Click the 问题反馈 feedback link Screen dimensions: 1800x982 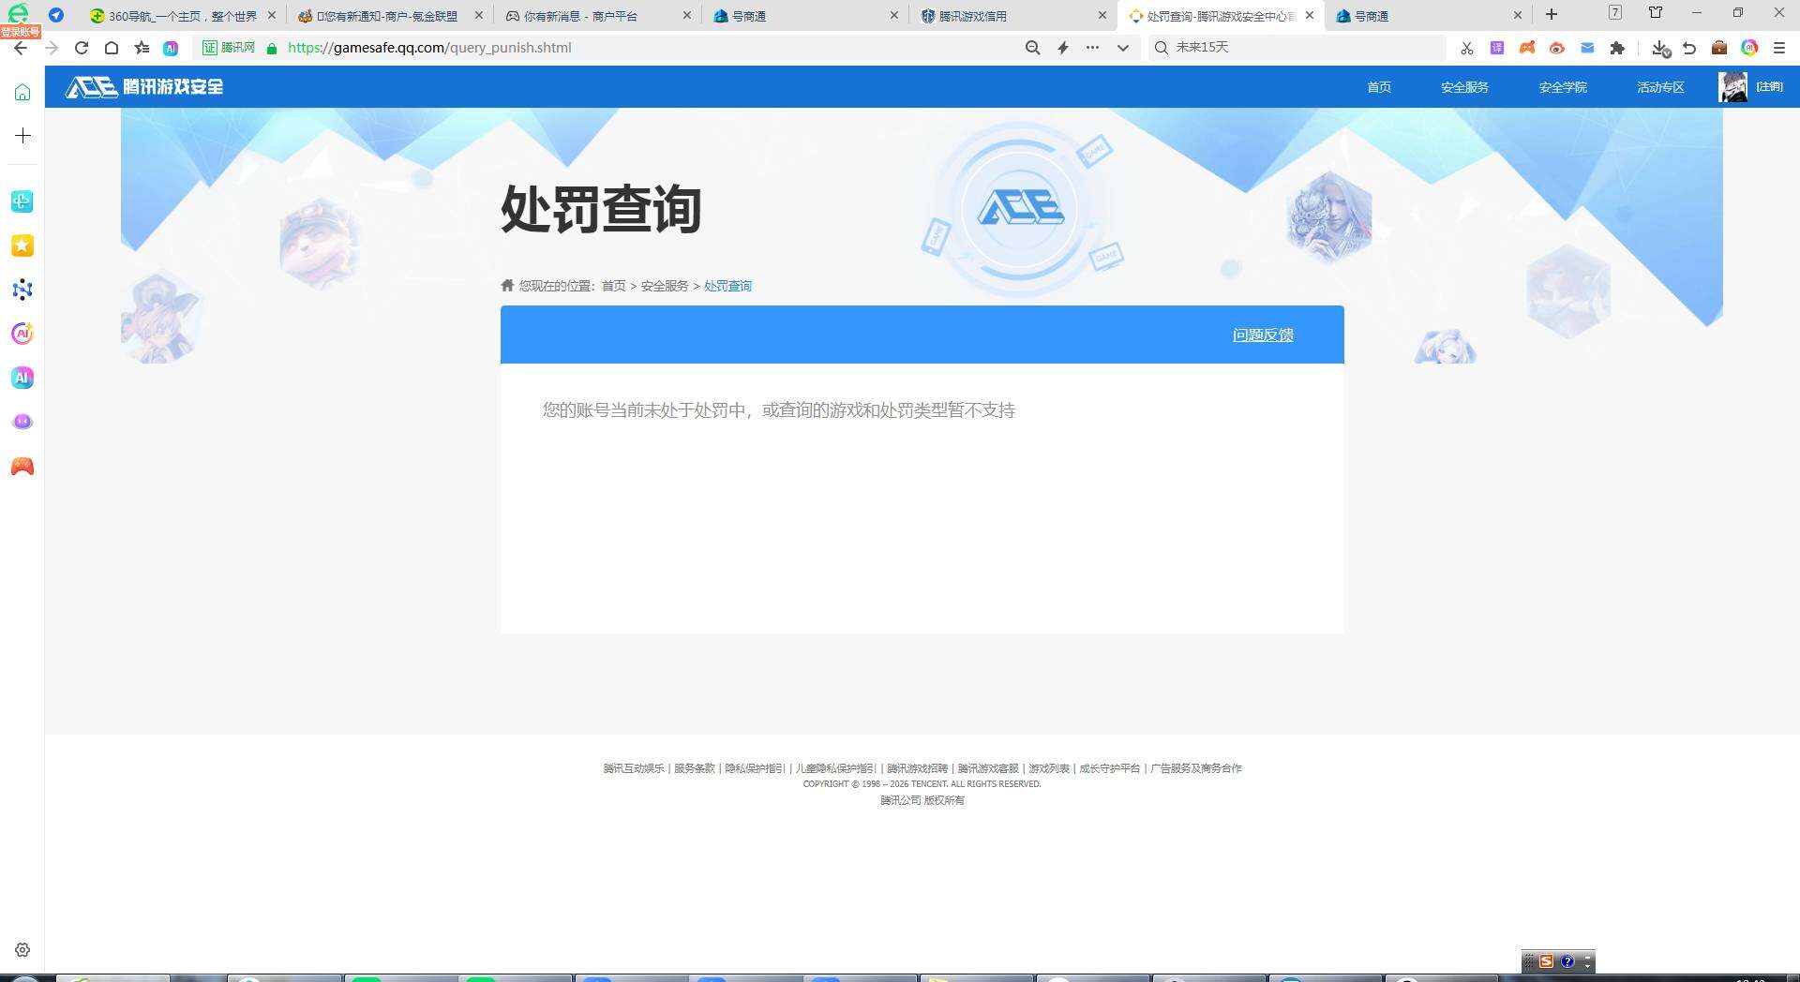1262,335
